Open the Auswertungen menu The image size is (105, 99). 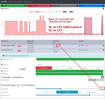click(18, 2)
